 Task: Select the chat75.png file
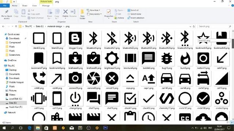point(94,100)
